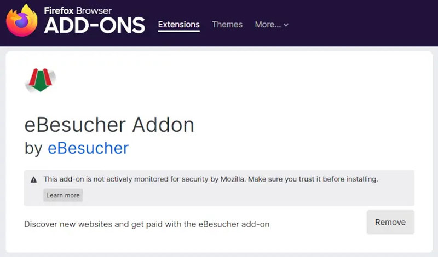Image resolution: width=438 pixels, height=257 pixels.
Task: Switch to the Themes tab
Action: [x=227, y=25]
